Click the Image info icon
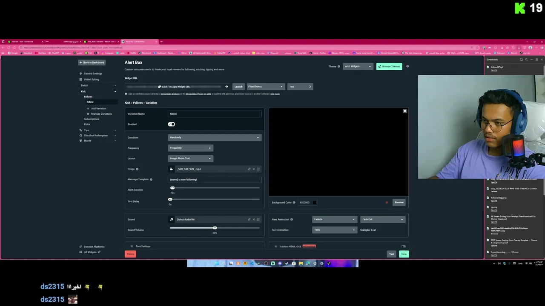The image size is (545, 306). click(137, 169)
